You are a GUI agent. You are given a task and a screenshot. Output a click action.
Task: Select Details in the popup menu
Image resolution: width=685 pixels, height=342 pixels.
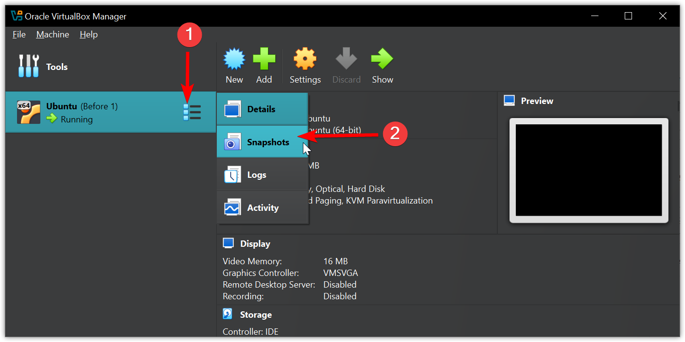(263, 109)
